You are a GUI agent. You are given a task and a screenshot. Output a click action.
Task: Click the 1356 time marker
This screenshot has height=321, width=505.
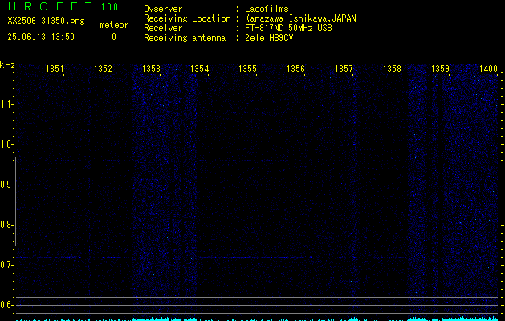point(295,68)
